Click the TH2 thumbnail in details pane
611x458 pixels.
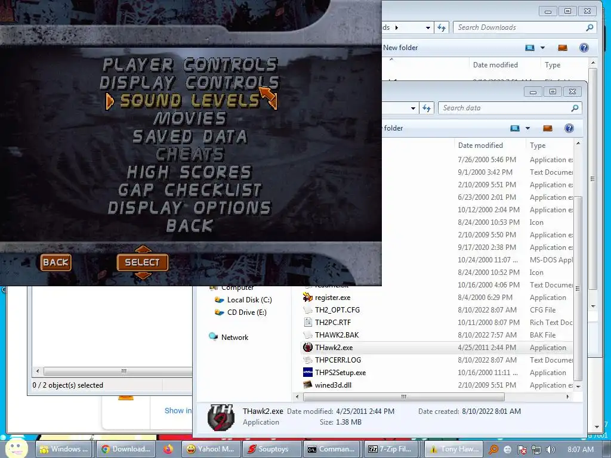[221, 417]
